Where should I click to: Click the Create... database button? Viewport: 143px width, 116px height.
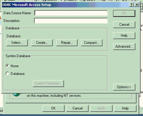42,43
